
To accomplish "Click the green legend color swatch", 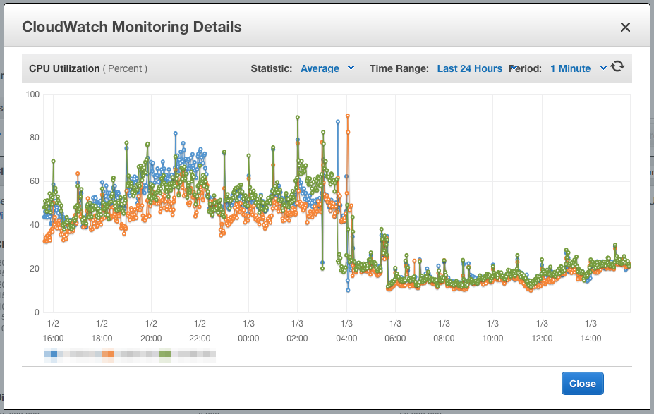I will click(x=165, y=354).
